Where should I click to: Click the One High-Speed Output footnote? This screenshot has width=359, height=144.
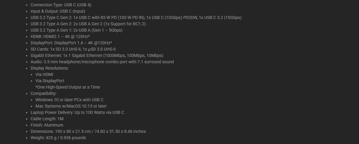click(x=68, y=87)
